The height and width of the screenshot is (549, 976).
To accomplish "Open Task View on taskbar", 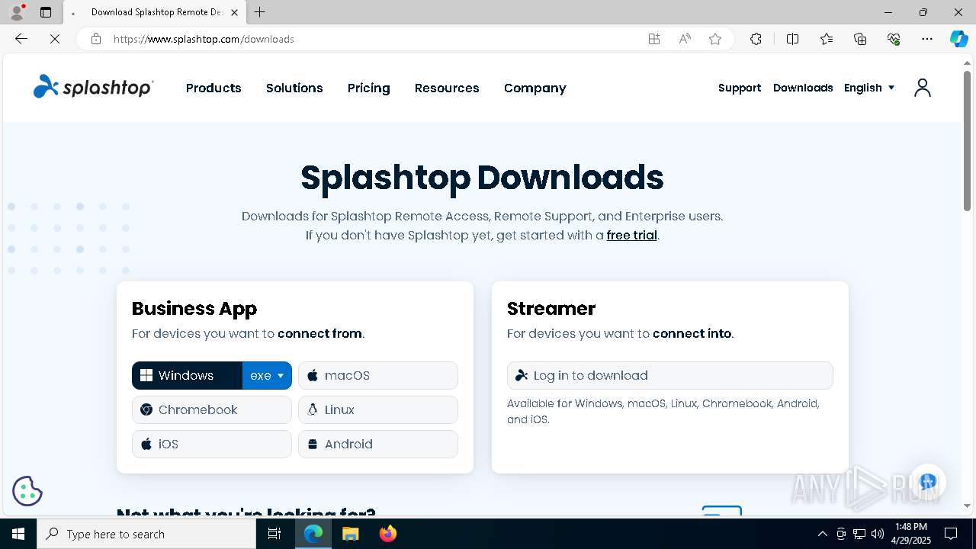I will click(274, 534).
